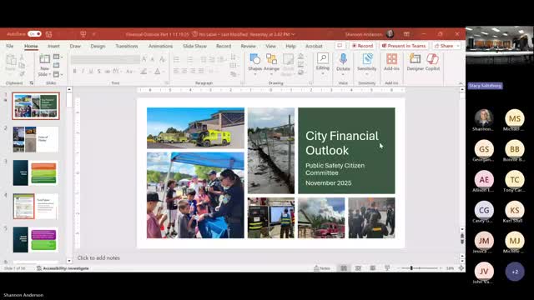The image size is (534, 300).
Task: Toggle Normal view button in status bar
Action: click(344, 268)
